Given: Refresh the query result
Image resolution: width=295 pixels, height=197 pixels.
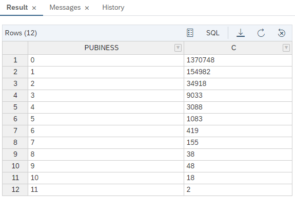Looking at the screenshot, I should [x=261, y=33].
